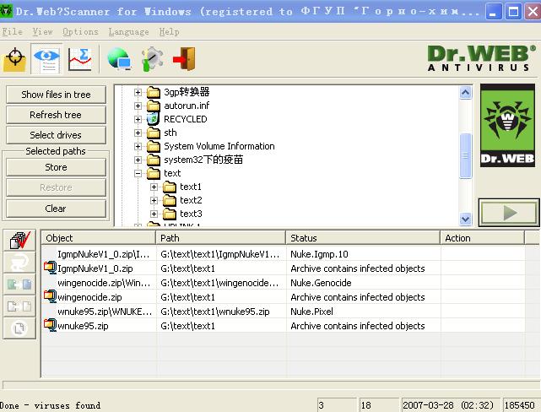Screen dimensions: 541x412
Task: Click the rename files side icon
Action: click(19, 285)
